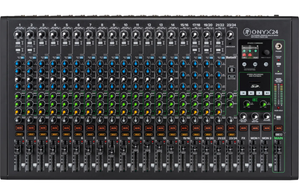Click the SD card slot
Viewport: 299px width, 195px height.
coord(255,82)
